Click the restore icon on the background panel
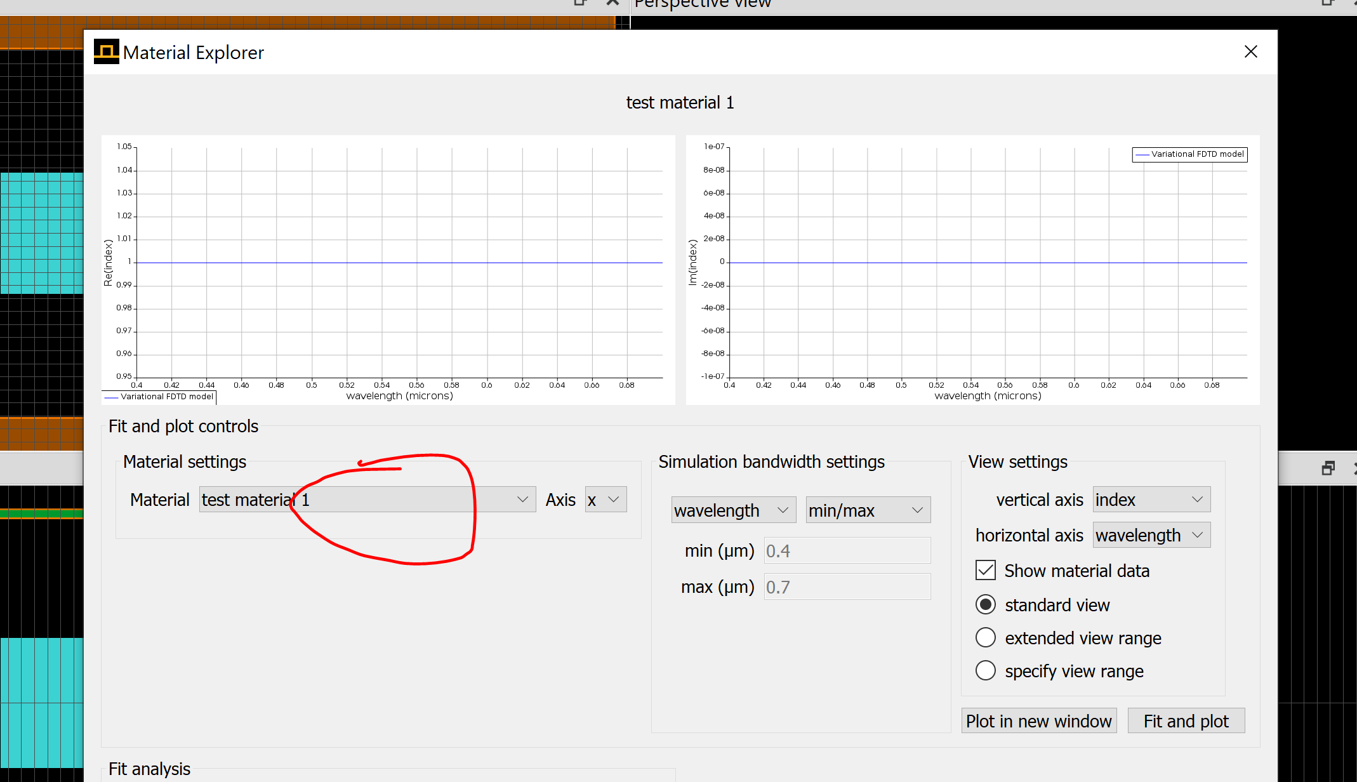 [1328, 468]
